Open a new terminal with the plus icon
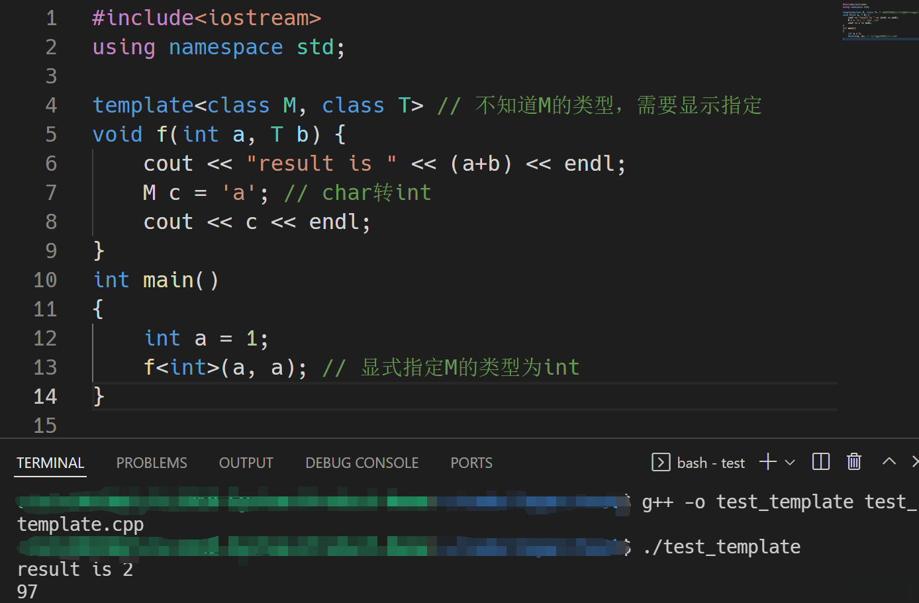Viewport: 919px width, 603px height. [x=768, y=462]
